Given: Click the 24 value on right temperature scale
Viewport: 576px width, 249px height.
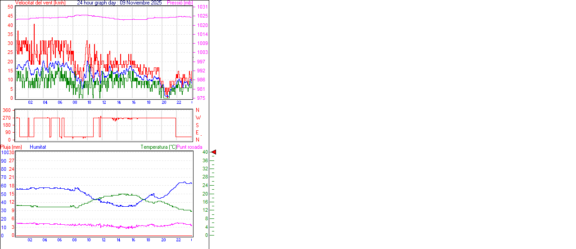Looking at the screenshot, I should [x=205, y=186].
